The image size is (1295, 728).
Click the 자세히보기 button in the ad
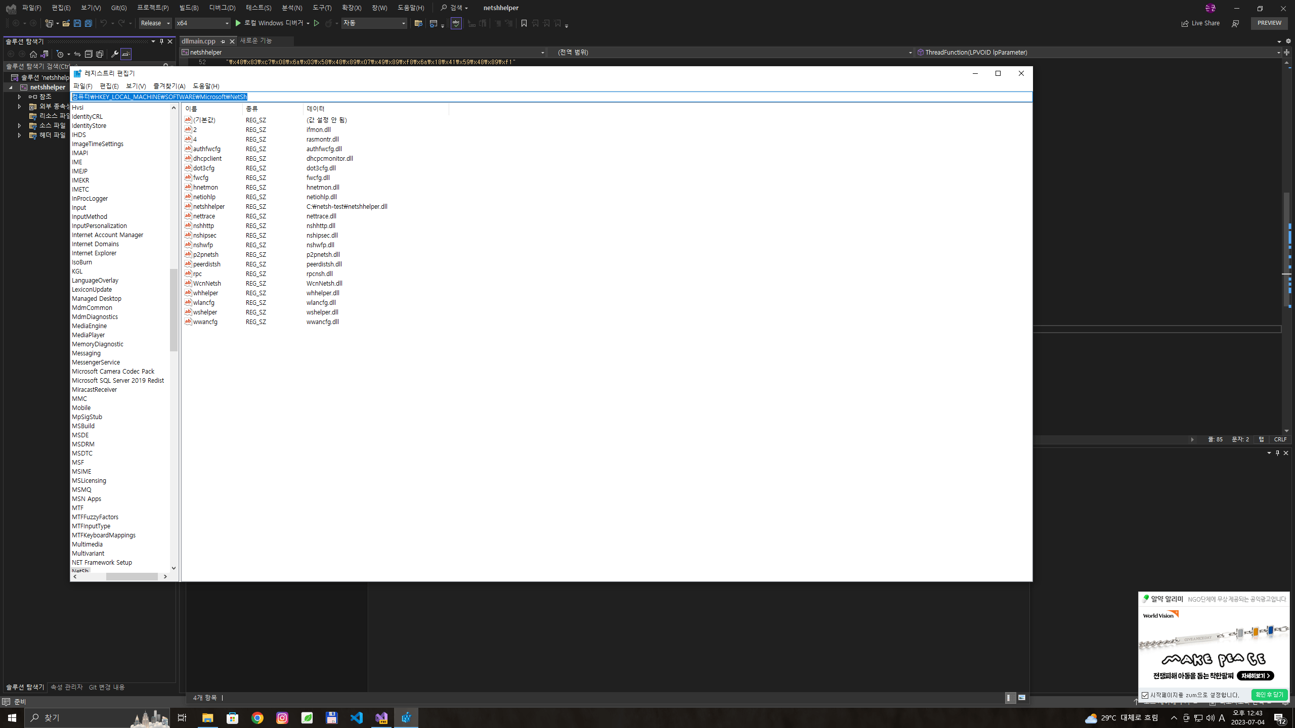[x=1256, y=675]
